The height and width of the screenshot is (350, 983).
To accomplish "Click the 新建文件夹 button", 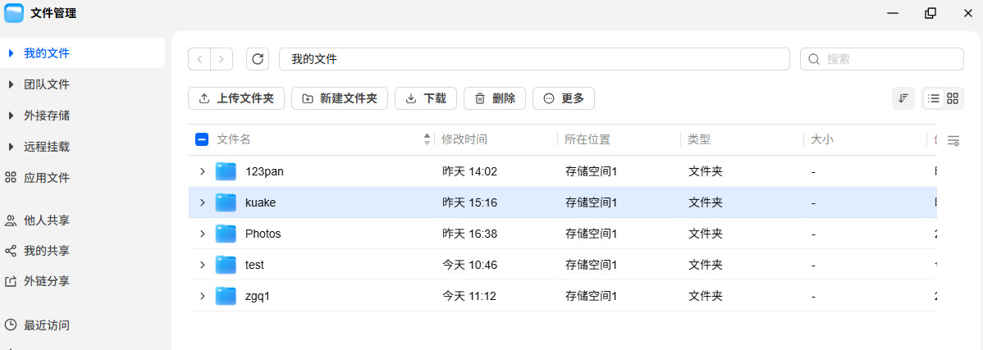I will [x=340, y=98].
